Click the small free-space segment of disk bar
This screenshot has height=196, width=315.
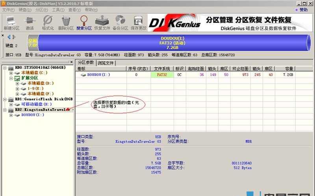[x=32, y=43]
